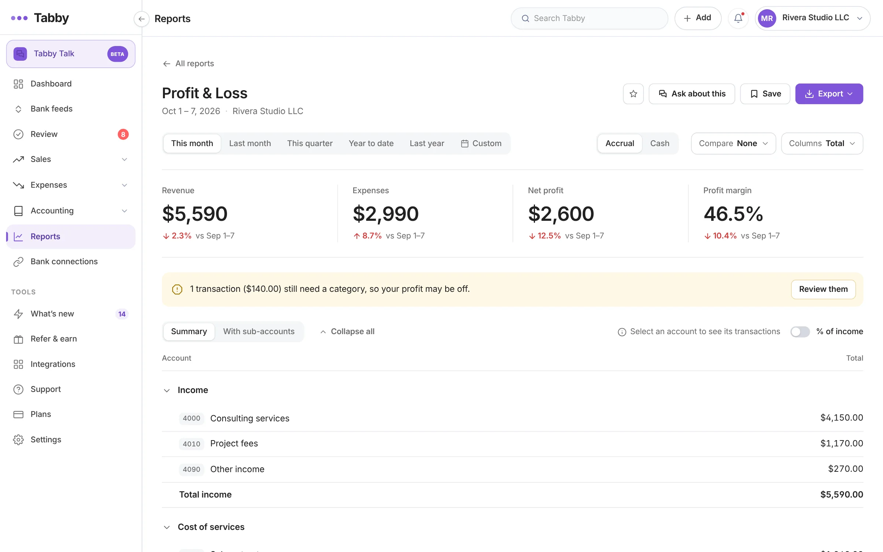Select This month period tab

(x=192, y=144)
